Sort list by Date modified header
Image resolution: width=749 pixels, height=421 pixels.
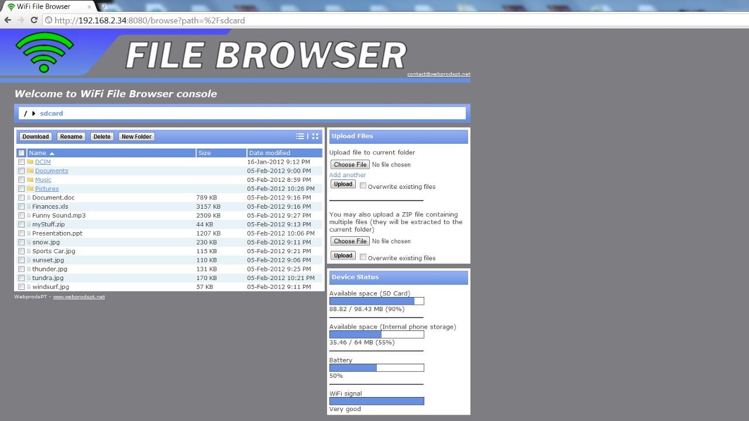[x=269, y=153]
